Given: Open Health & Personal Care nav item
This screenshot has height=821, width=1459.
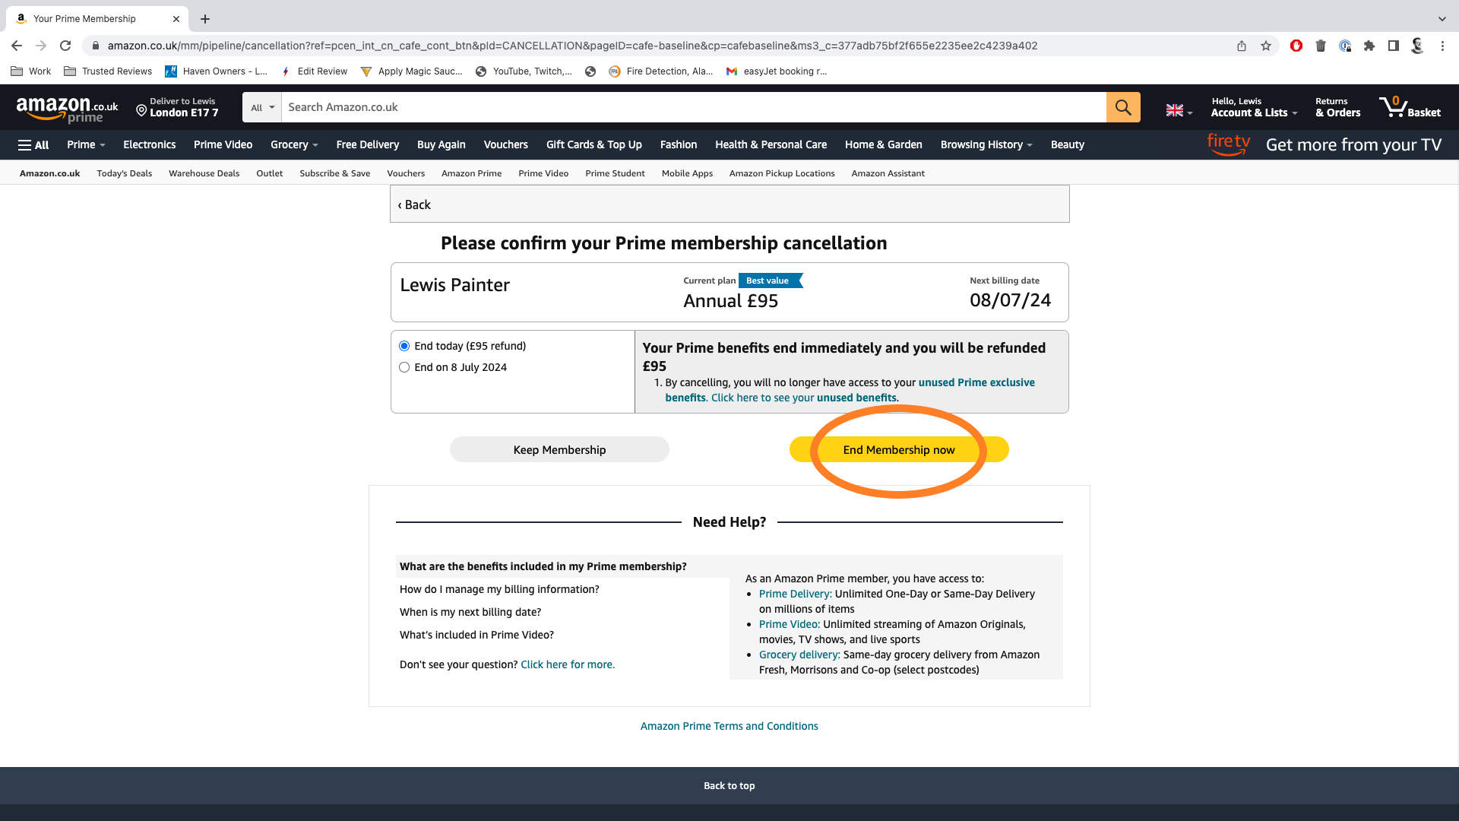Looking at the screenshot, I should (771, 145).
